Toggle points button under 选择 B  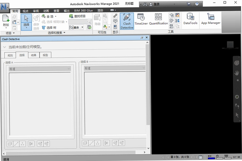pos(98,143)
